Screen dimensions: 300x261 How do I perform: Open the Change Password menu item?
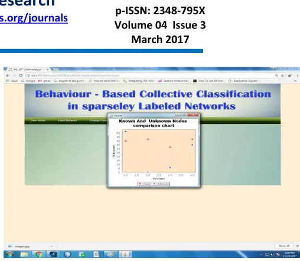(x=98, y=120)
